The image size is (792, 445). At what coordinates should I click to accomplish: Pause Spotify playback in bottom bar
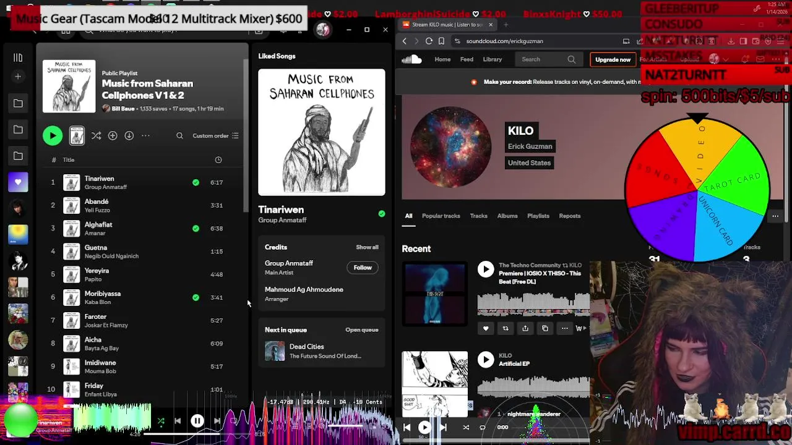tap(197, 421)
